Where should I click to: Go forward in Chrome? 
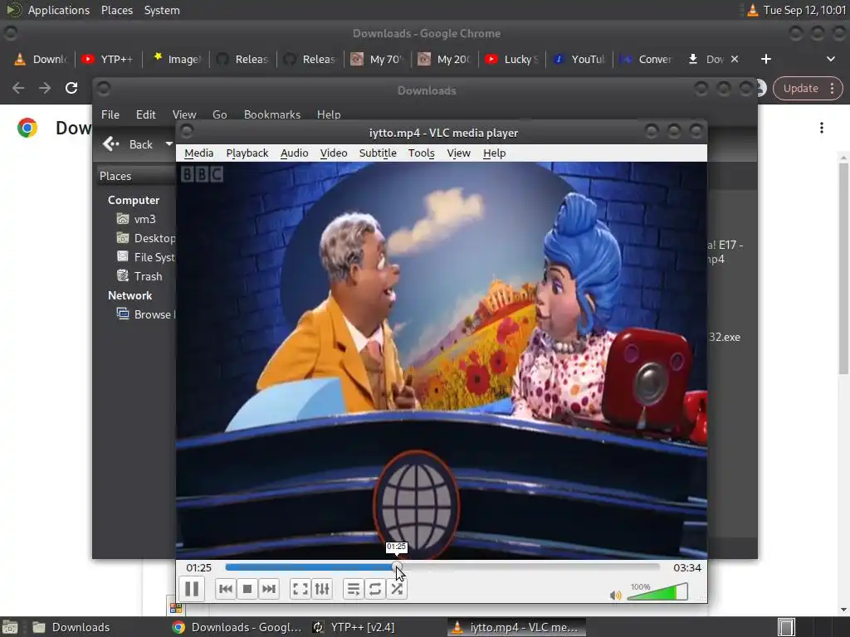pos(45,88)
